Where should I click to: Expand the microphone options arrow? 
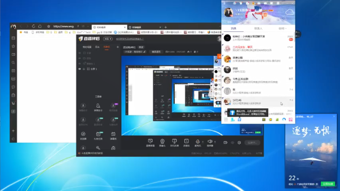[x=203, y=142]
